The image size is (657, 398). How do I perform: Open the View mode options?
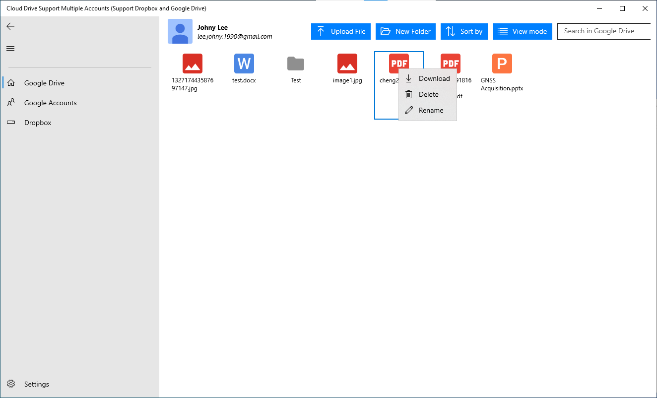pyautogui.click(x=523, y=31)
